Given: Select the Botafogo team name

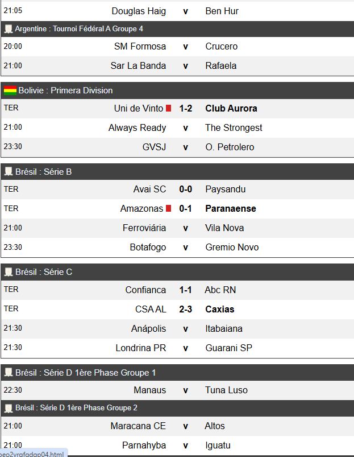Looking at the screenshot, I should click(x=148, y=247).
